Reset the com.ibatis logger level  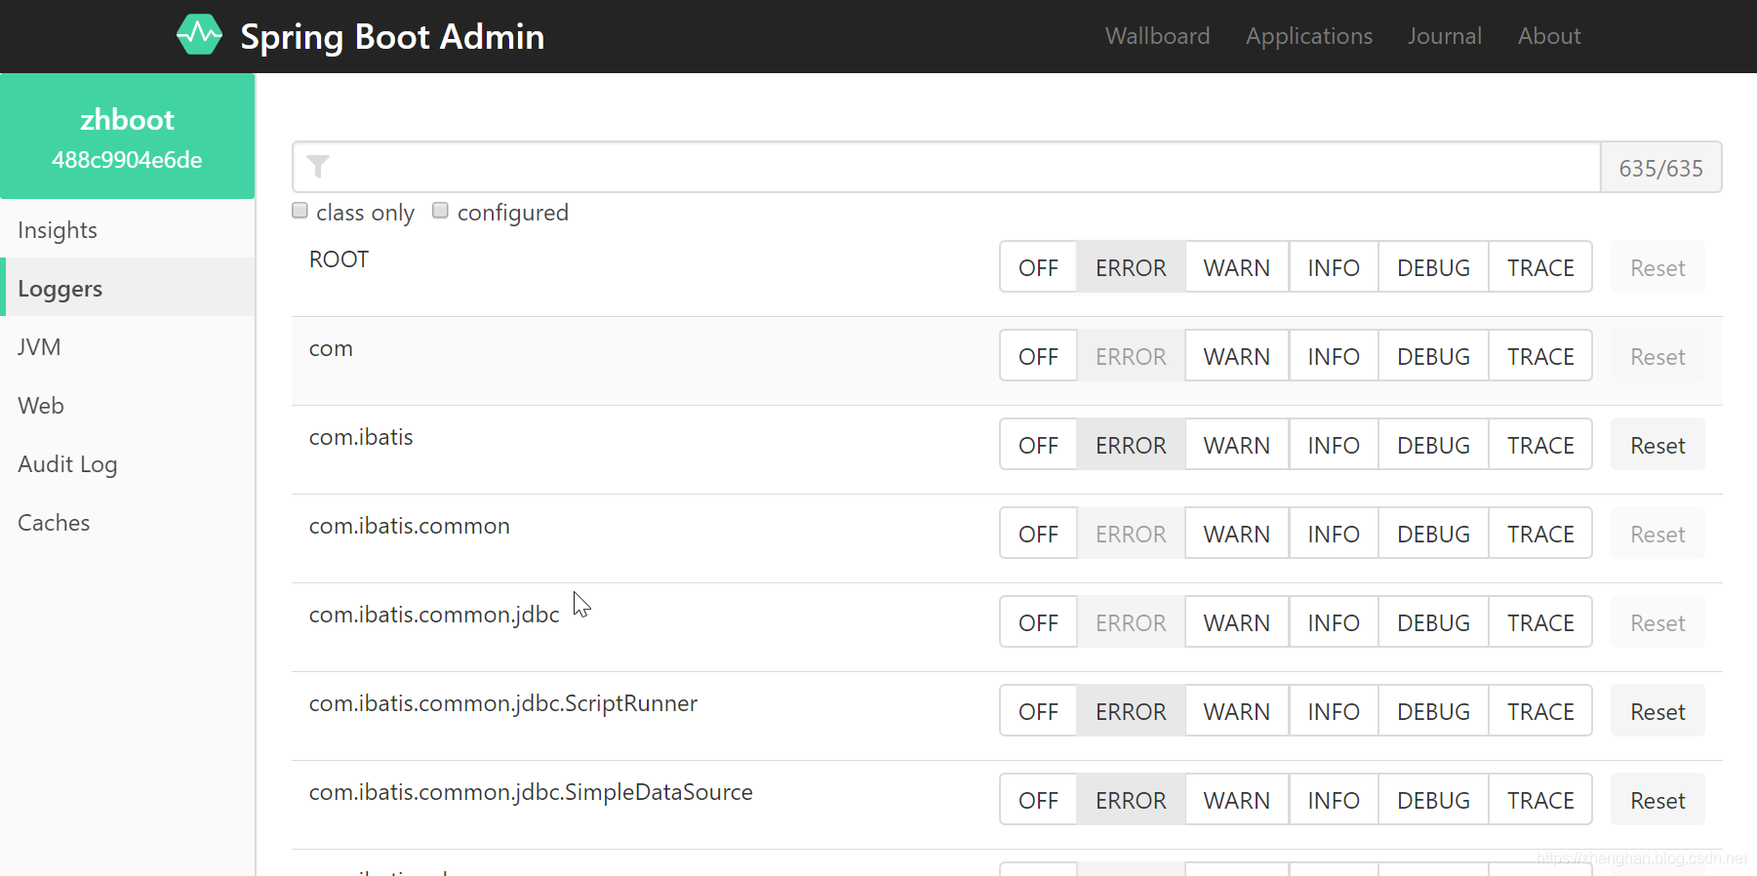coord(1657,445)
